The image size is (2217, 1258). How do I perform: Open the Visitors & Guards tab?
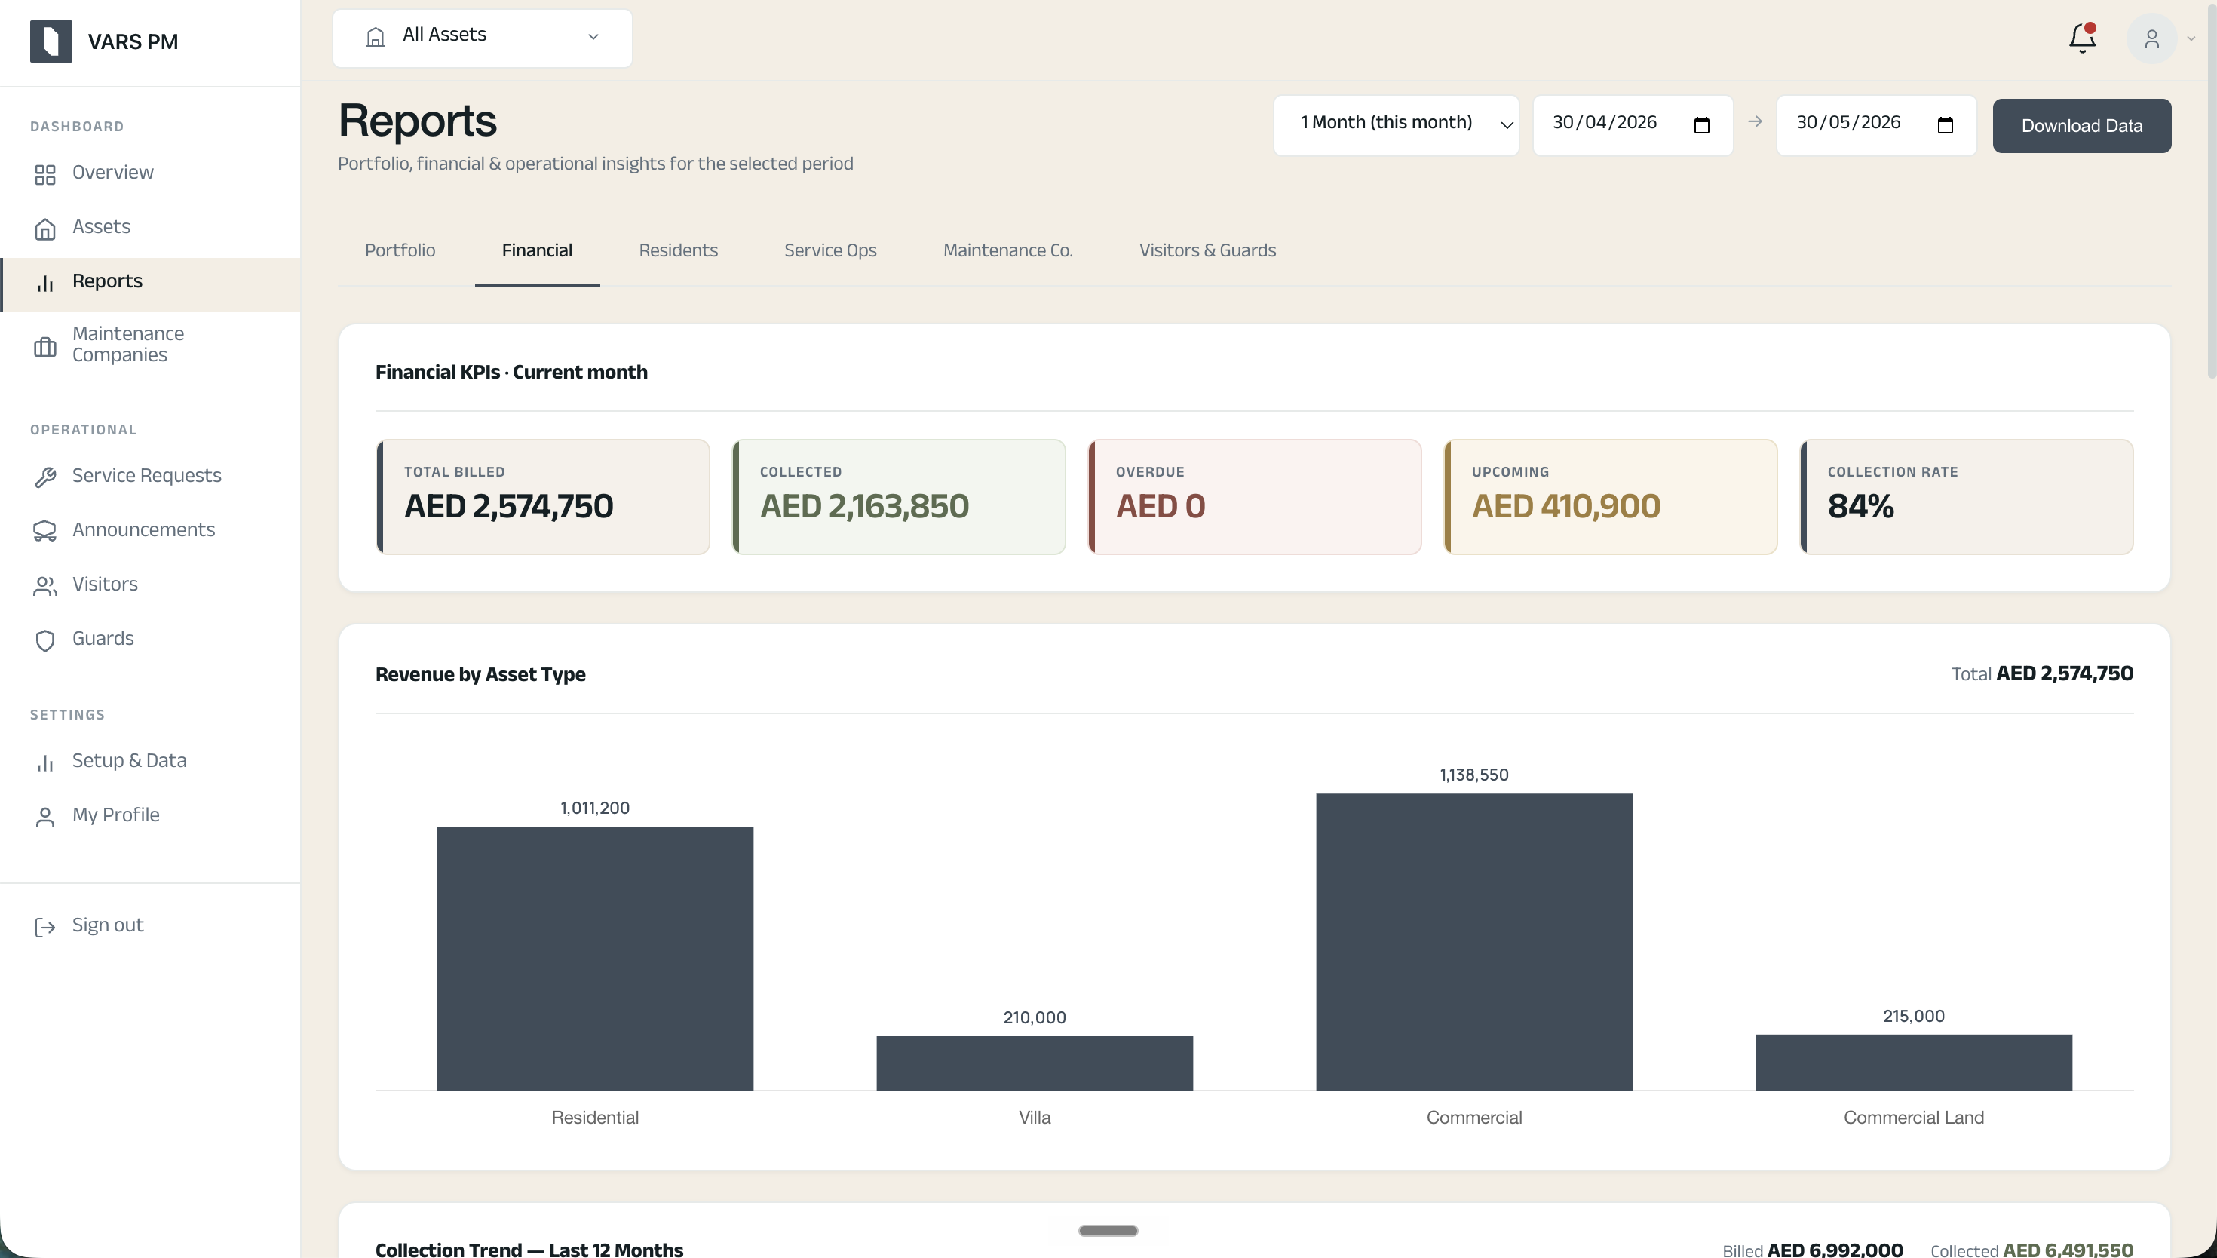click(x=1207, y=250)
